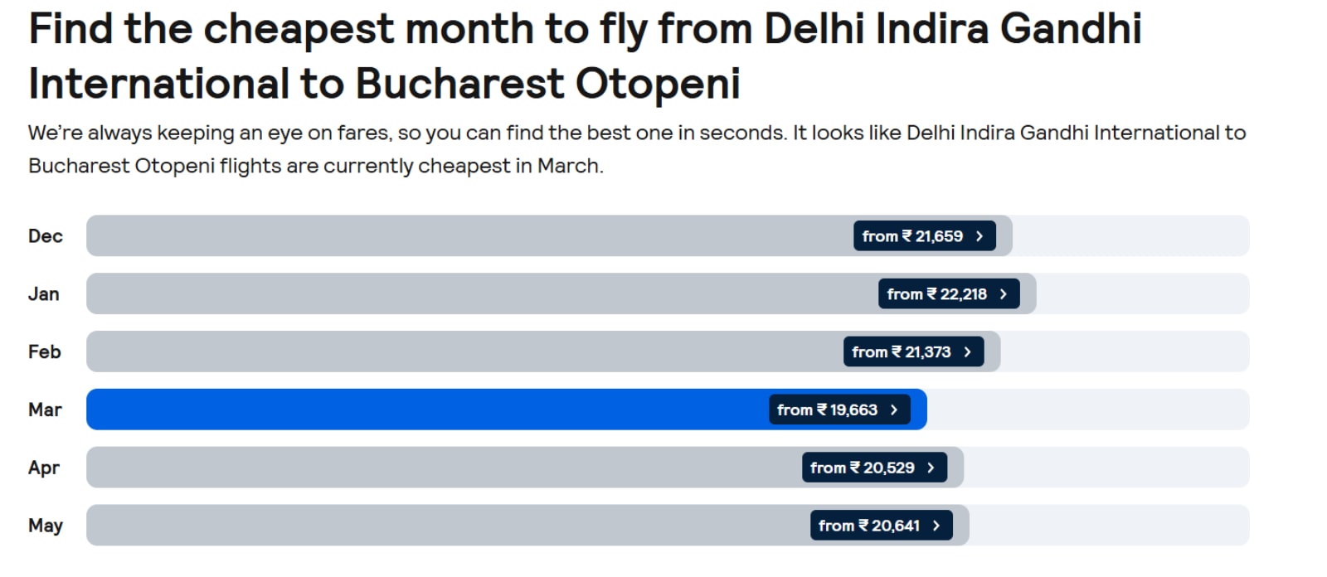1327x577 pixels.
Task: Select the Feb month label
Action: pyautogui.click(x=45, y=352)
